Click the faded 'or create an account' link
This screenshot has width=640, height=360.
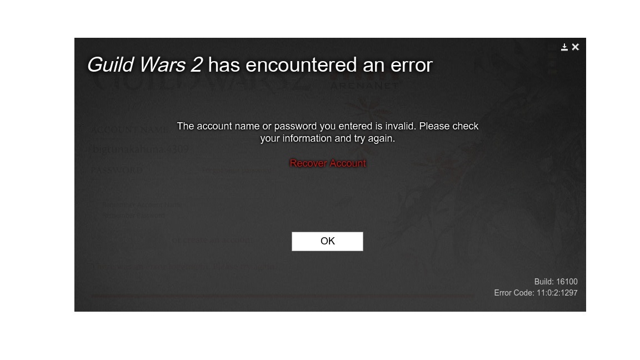click(x=212, y=241)
